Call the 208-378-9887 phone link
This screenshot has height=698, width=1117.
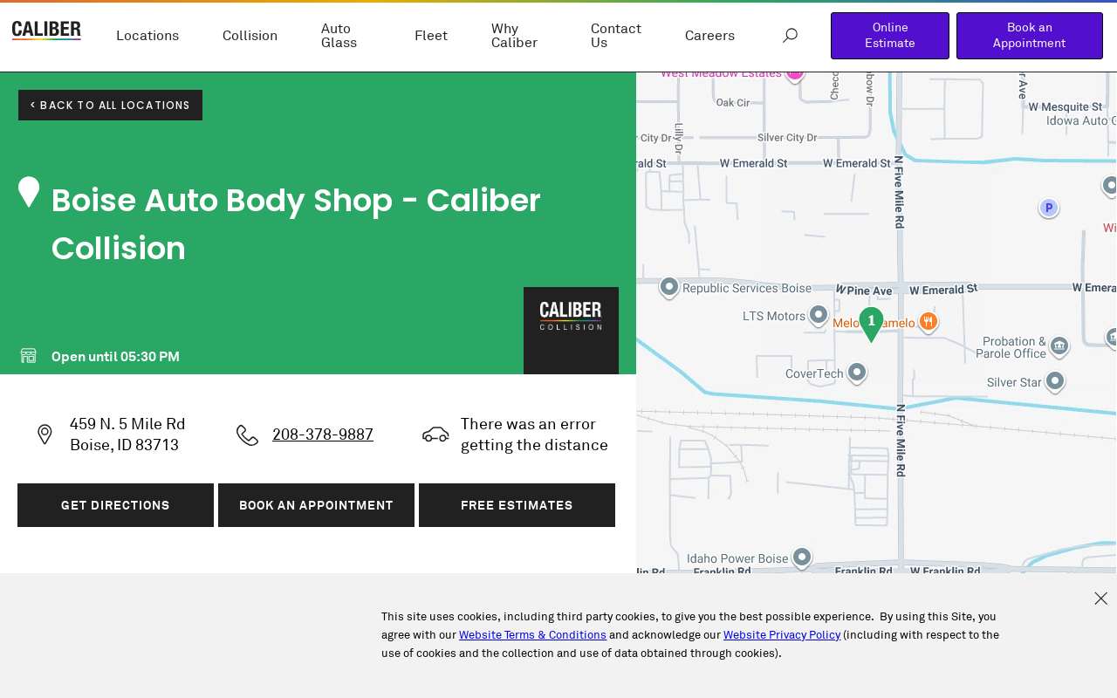(x=323, y=435)
